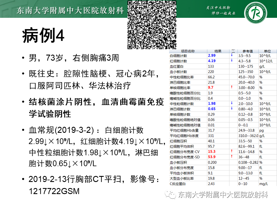Click the 平均红细胞Hb浓度 result 331
The image size is (277, 207).
point(211,136)
